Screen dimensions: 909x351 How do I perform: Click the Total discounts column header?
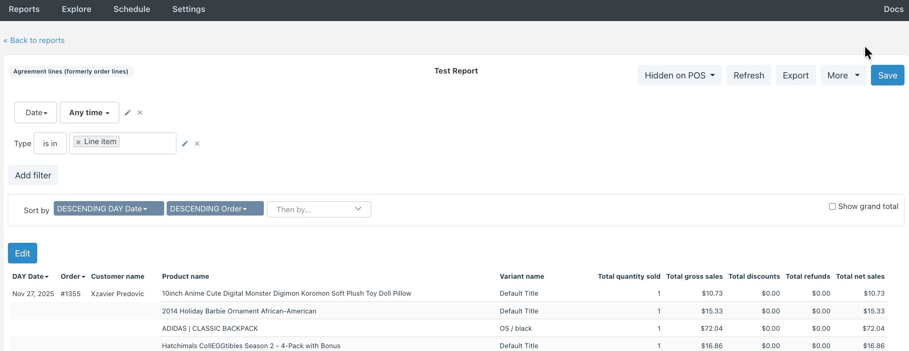754,277
